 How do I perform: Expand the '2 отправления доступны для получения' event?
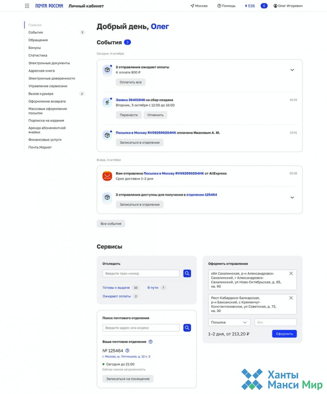(292, 197)
